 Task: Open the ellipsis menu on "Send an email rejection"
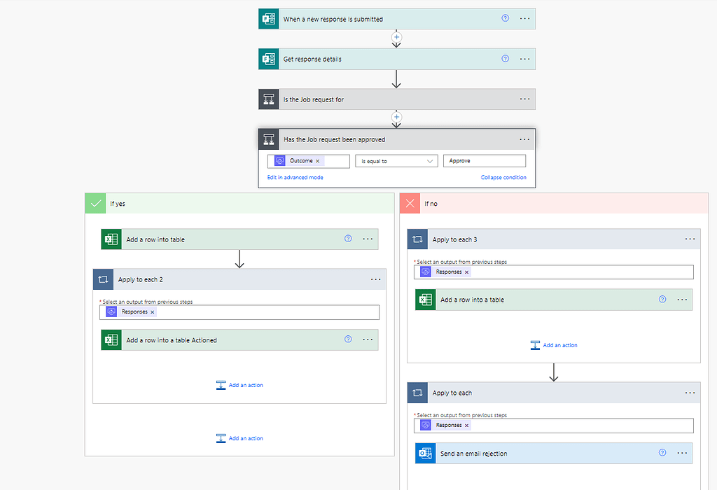682,453
